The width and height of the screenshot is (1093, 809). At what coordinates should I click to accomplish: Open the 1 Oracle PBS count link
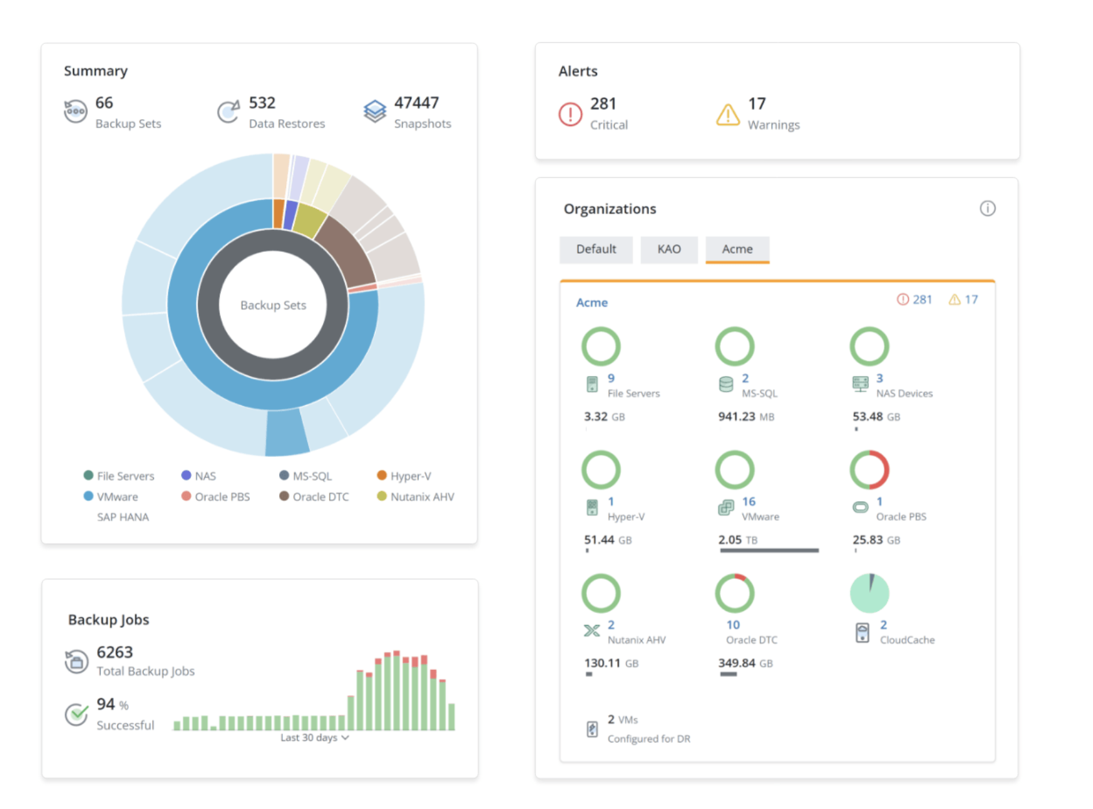click(879, 502)
